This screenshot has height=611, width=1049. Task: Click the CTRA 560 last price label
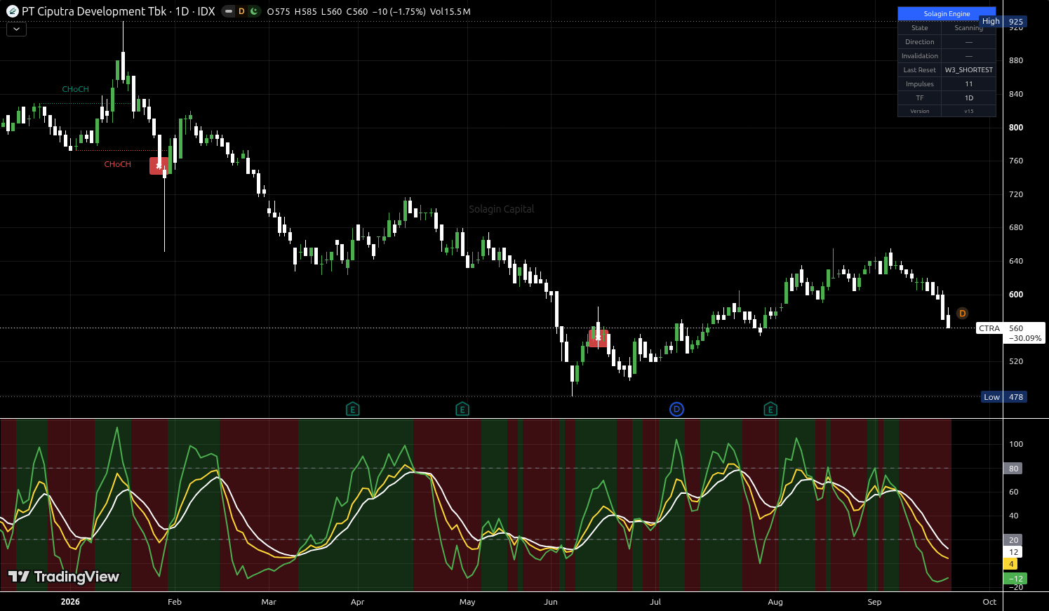point(1009,328)
